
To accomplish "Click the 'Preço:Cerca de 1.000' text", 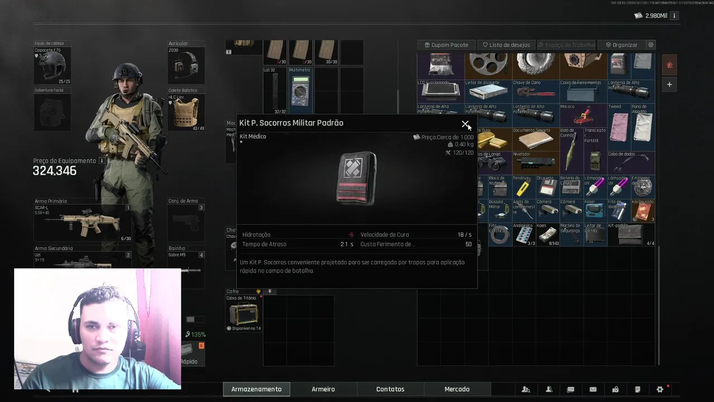I will (448, 137).
